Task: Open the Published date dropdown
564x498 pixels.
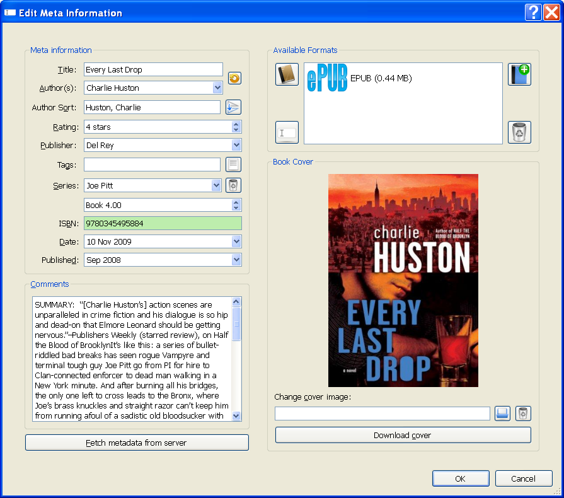Action: click(236, 260)
